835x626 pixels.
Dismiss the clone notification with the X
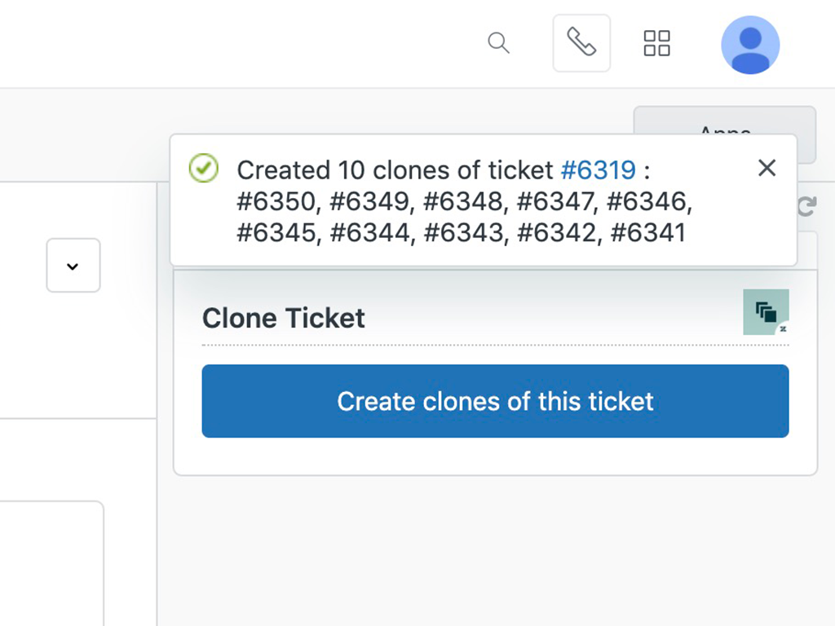pos(767,168)
